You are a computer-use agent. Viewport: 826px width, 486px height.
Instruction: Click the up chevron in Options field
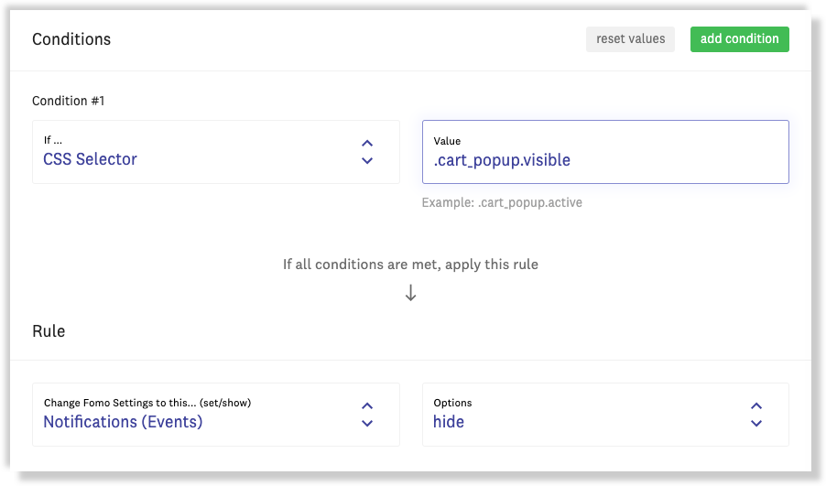tap(756, 405)
